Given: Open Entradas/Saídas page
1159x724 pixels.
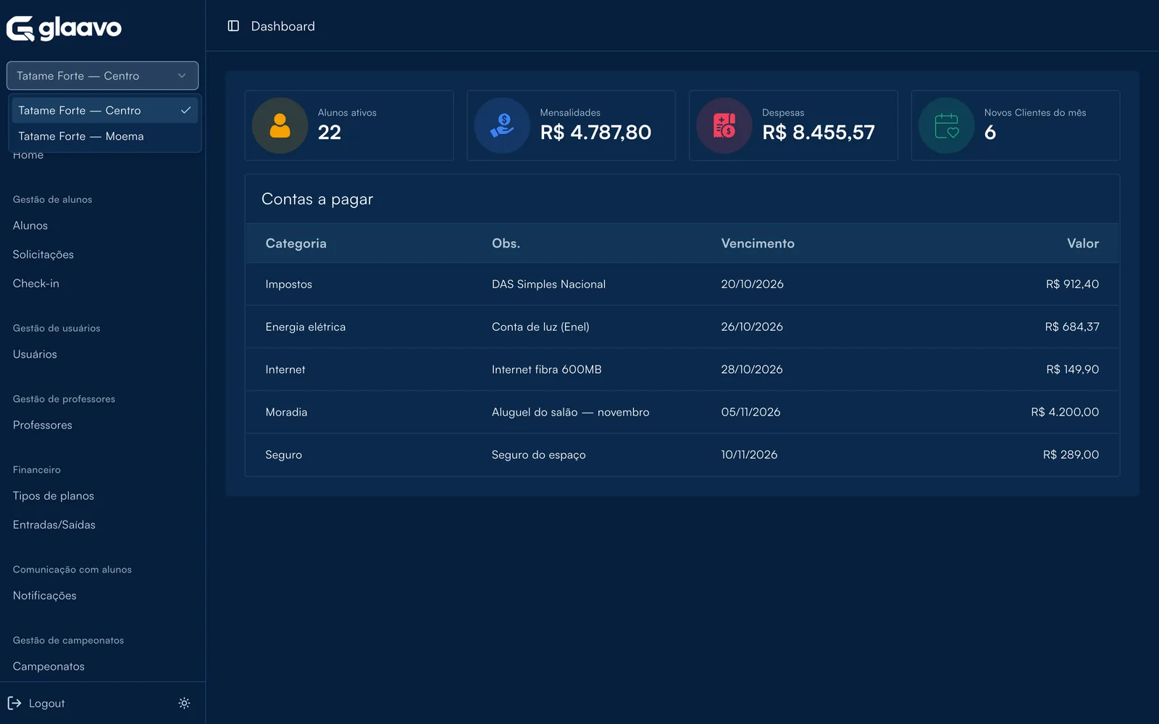Looking at the screenshot, I should [x=54, y=525].
